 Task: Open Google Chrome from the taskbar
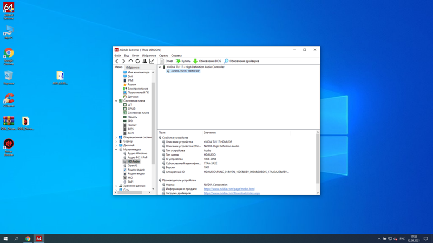[28, 239]
